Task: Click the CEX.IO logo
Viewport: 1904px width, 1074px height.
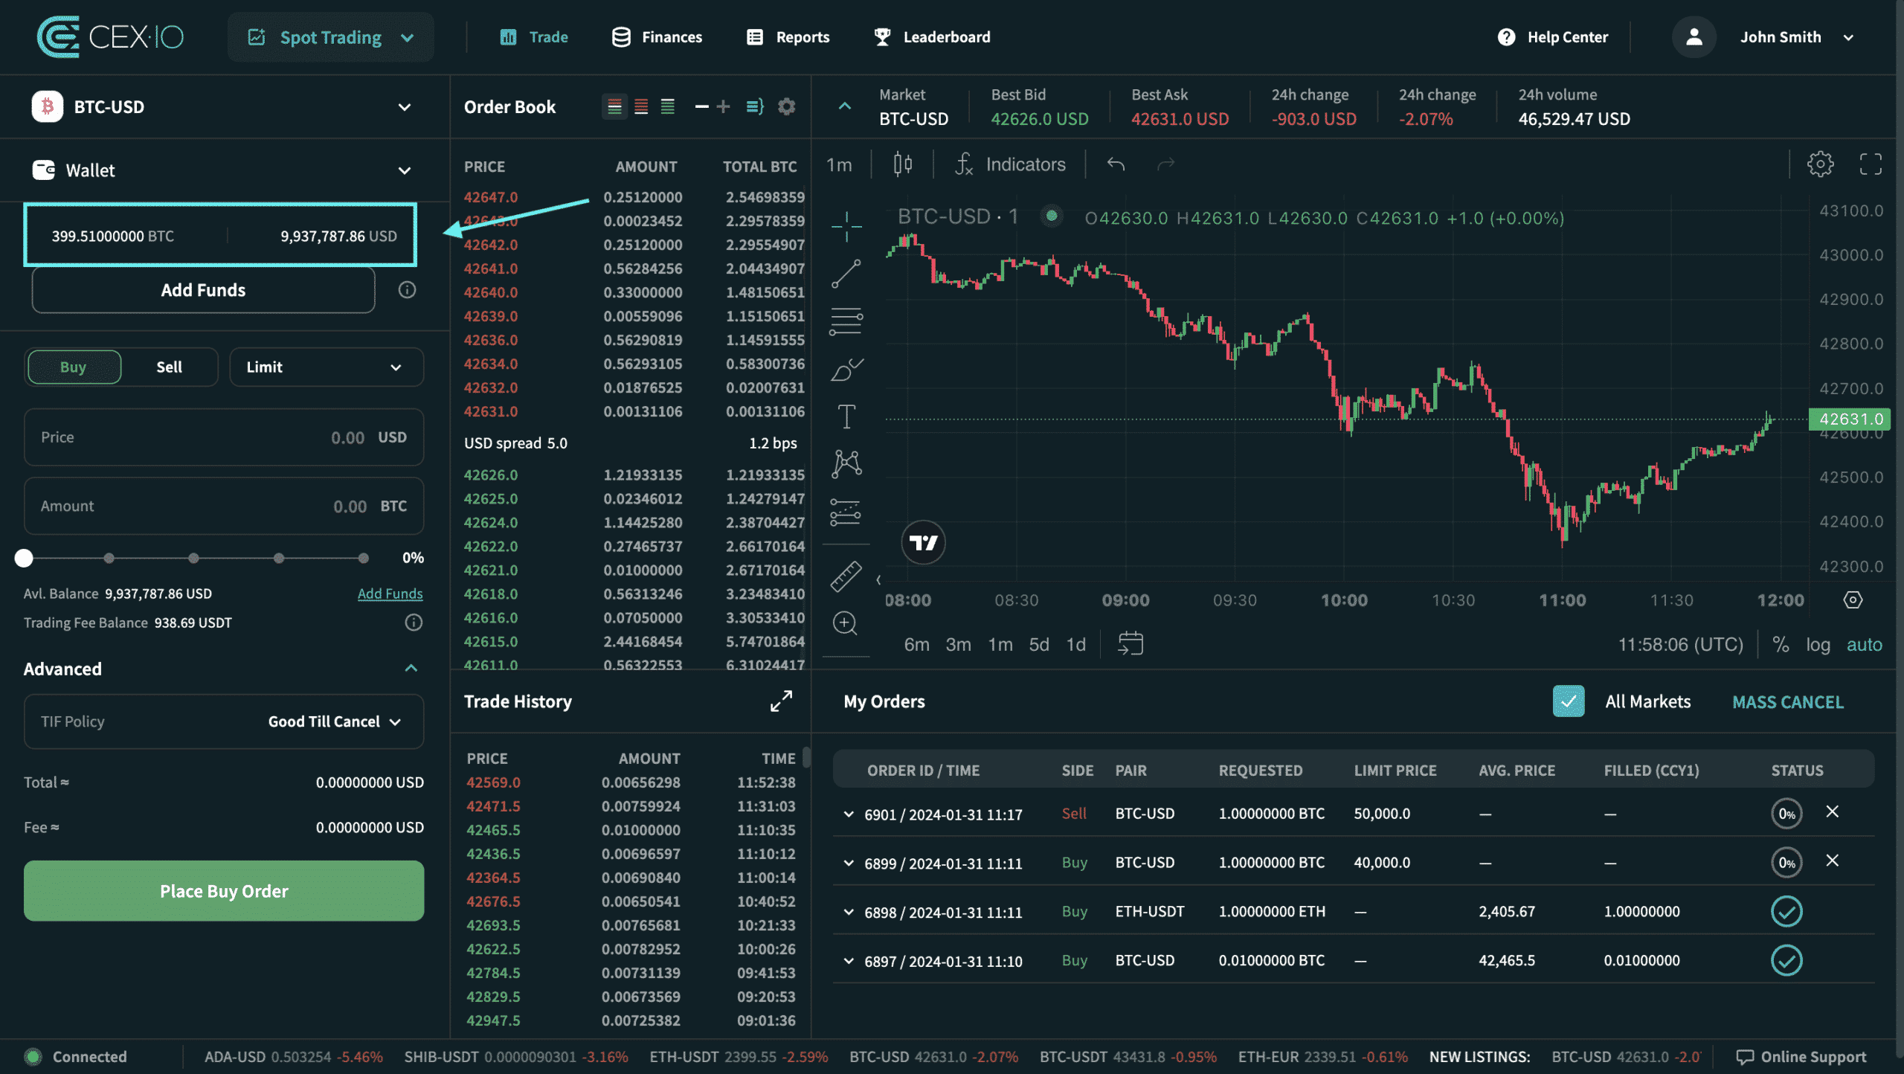Action: pyautogui.click(x=110, y=37)
